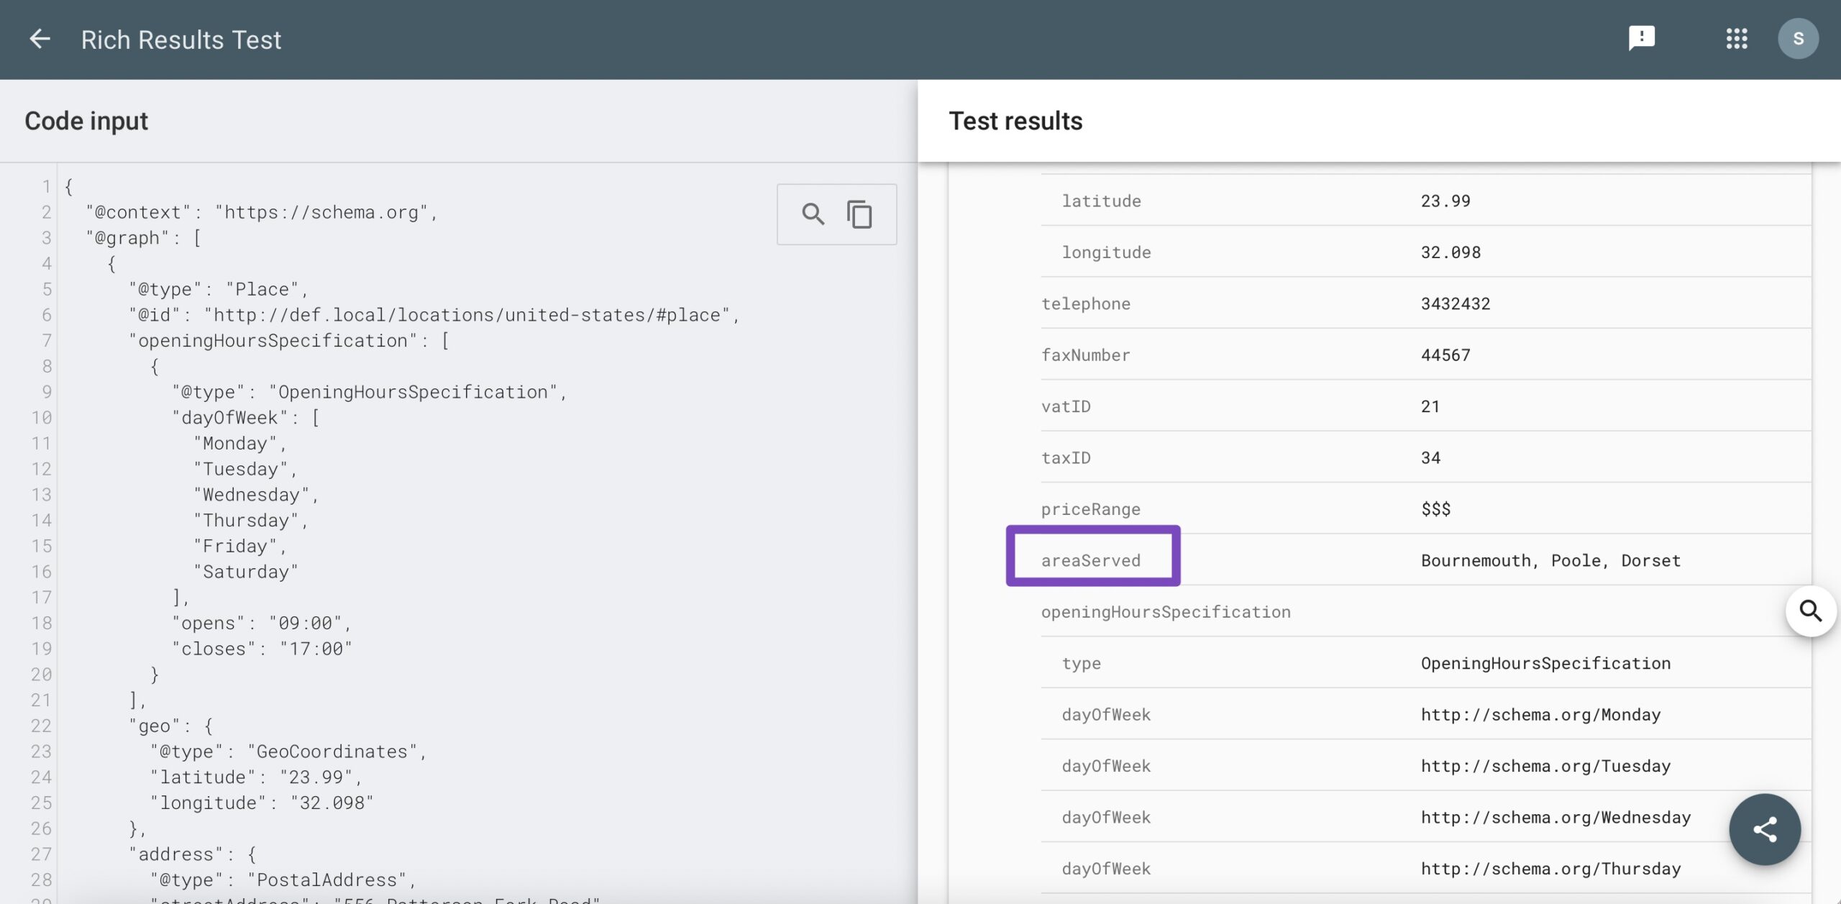Click the priceRange value $$$
The height and width of the screenshot is (904, 1841).
1435,509
